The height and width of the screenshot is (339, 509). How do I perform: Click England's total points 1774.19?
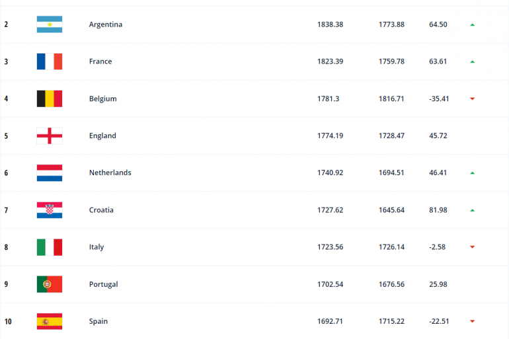[330, 135]
